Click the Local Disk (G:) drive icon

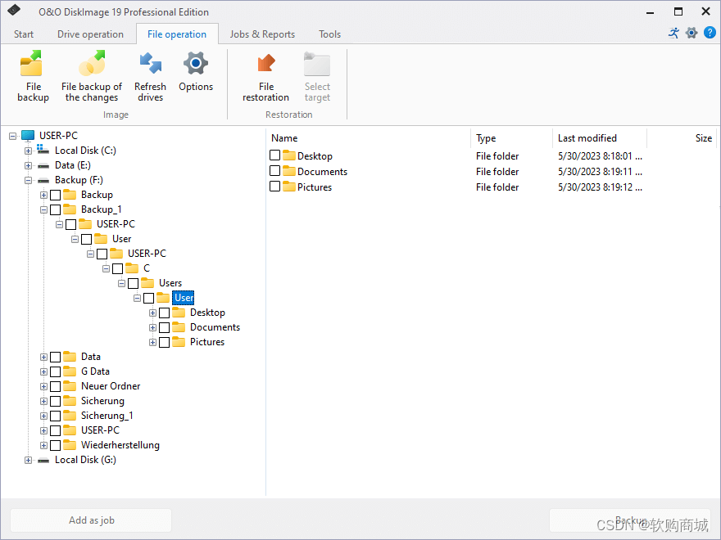pyautogui.click(x=43, y=460)
